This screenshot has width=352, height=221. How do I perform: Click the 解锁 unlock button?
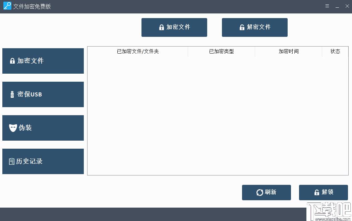[x=323, y=192]
